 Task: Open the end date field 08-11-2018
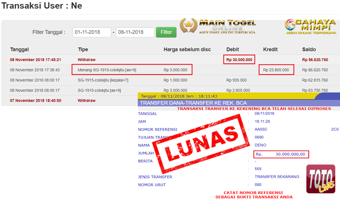click(135, 32)
